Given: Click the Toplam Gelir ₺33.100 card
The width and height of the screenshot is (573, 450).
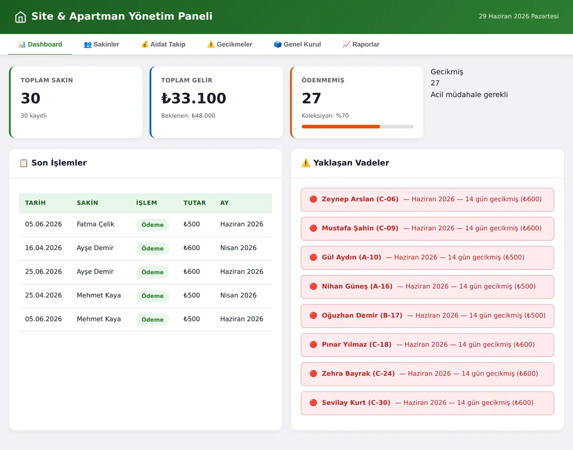Looking at the screenshot, I should pos(216,102).
